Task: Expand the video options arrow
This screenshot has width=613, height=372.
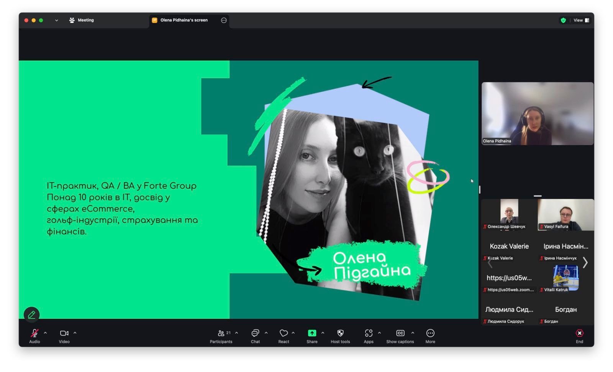Action: click(75, 333)
